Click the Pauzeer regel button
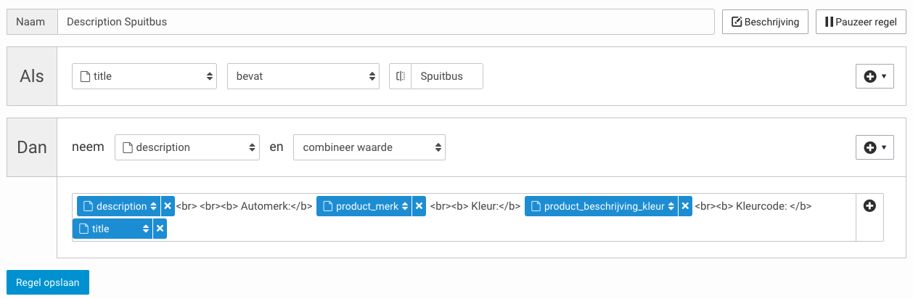 tap(861, 22)
